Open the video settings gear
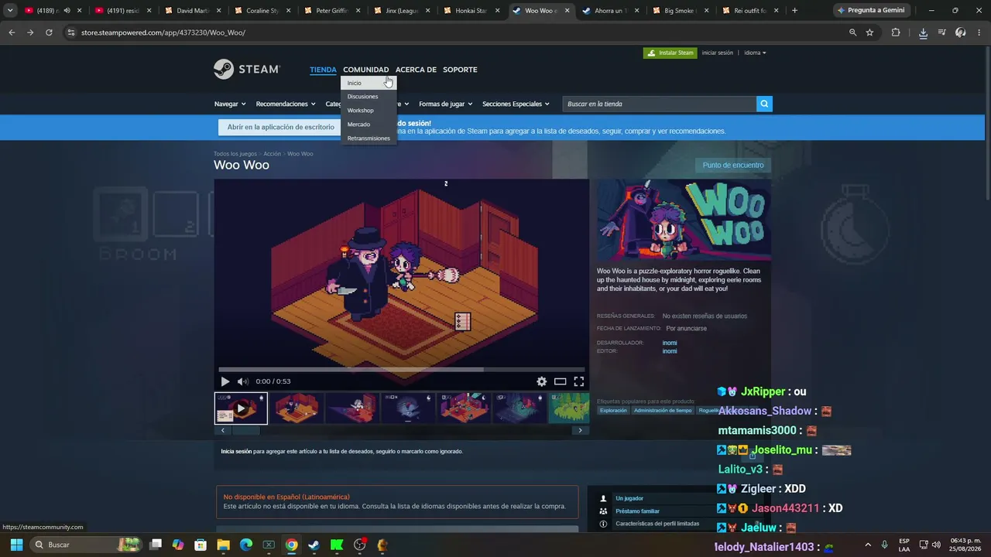The width and height of the screenshot is (991, 557). (542, 381)
